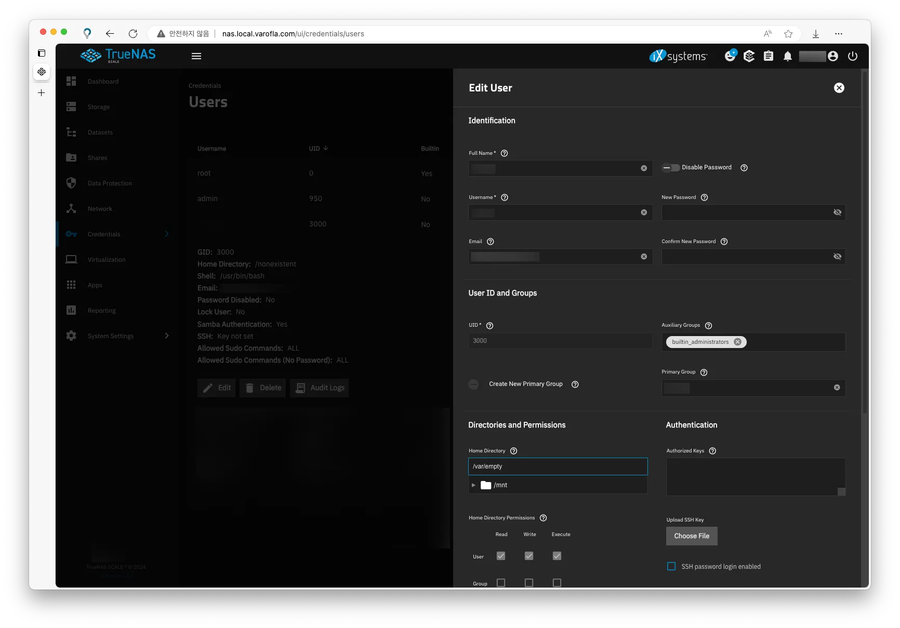Enable SSH password login checkbox
The width and height of the screenshot is (900, 628).
(x=671, y=566)
